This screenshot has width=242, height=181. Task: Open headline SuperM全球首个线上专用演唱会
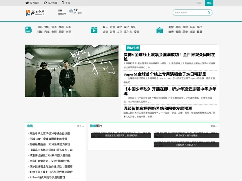[x=165, y=74]
